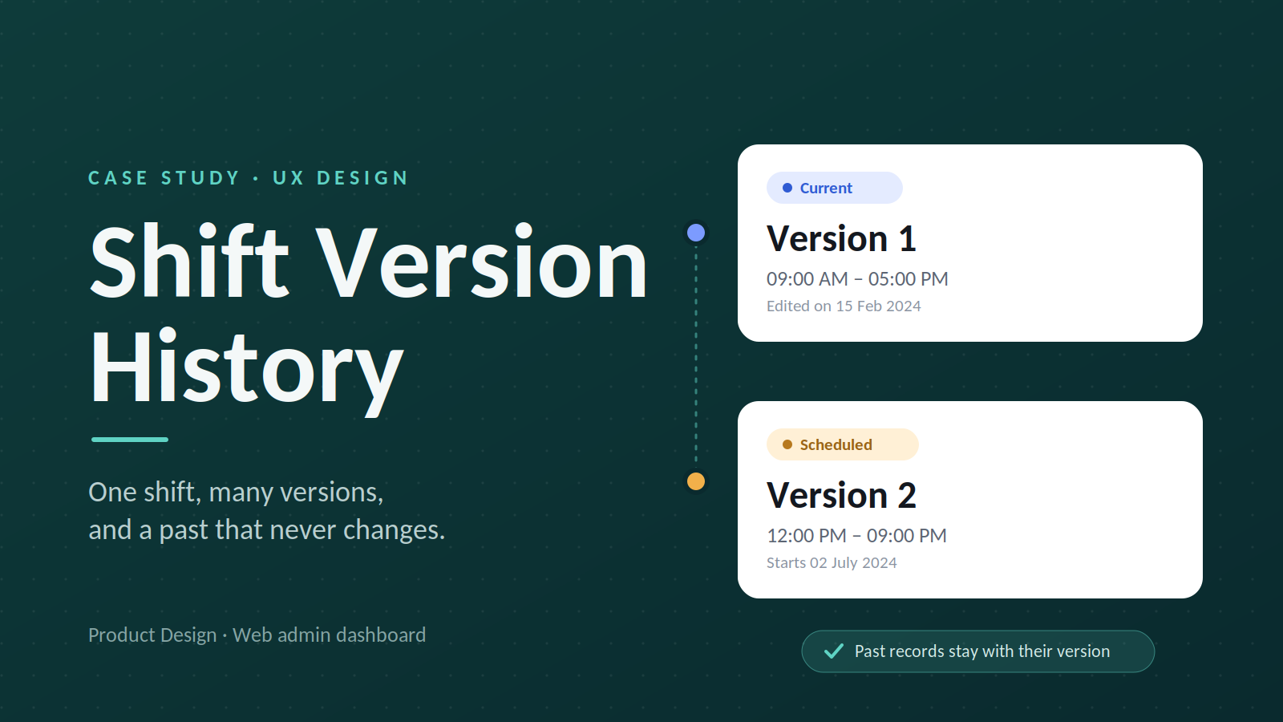The image size is (1283, 722).
Task: Click the orange dot inside Scheduled badge
Action: (x=787, y=444)
